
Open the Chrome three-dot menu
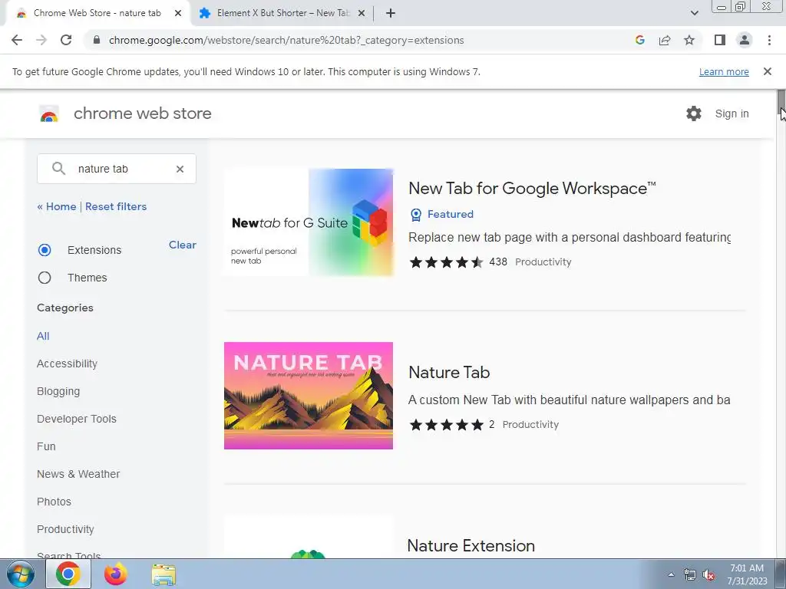coord(769,40)
